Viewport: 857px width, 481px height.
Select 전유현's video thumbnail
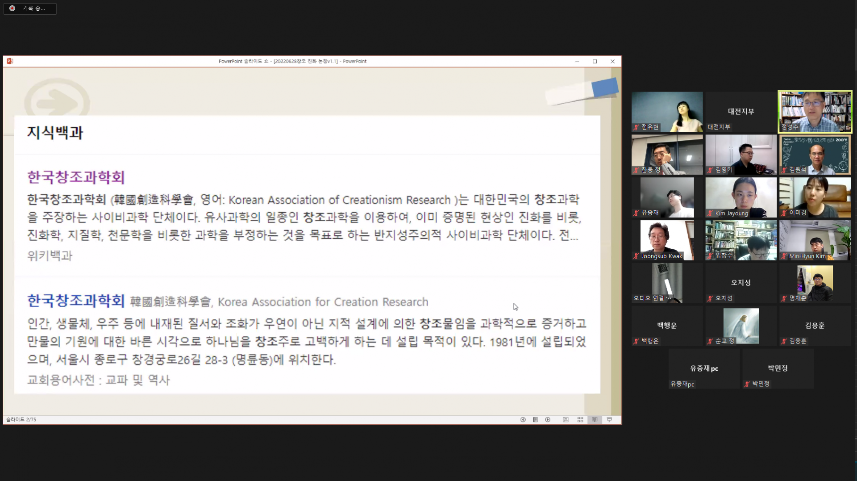[x=667, y=112]
